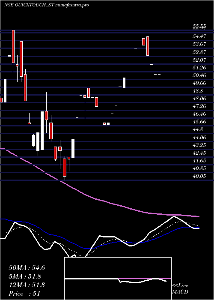
Task: Click the 50MA : 54.6 readout
Action: point(27,268)
